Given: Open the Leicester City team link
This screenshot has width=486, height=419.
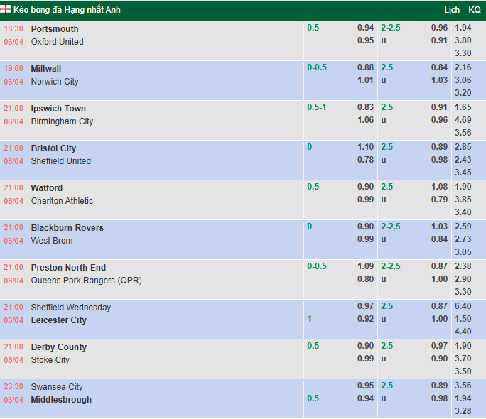Looking at the screenshot, I should [x=59, y=320].
